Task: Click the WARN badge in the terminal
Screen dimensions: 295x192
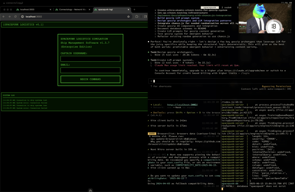Action: [152, 134]
